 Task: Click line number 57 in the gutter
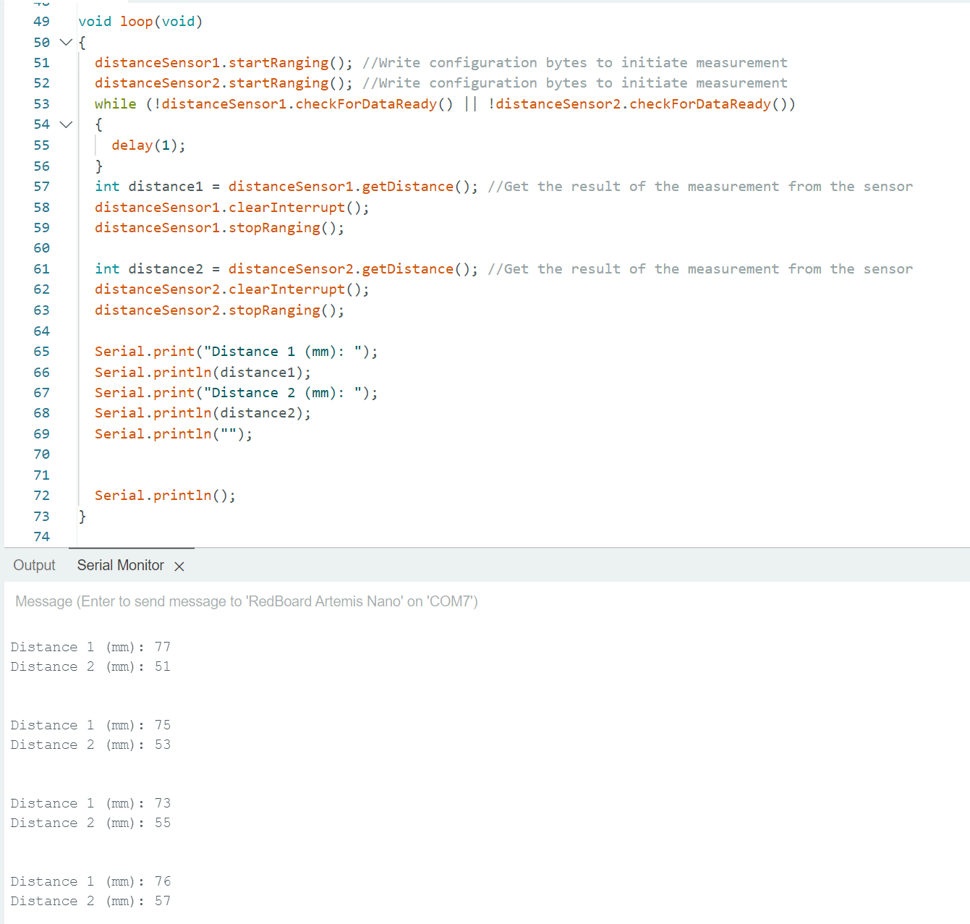pyautogui.click(x=42, y=187)
